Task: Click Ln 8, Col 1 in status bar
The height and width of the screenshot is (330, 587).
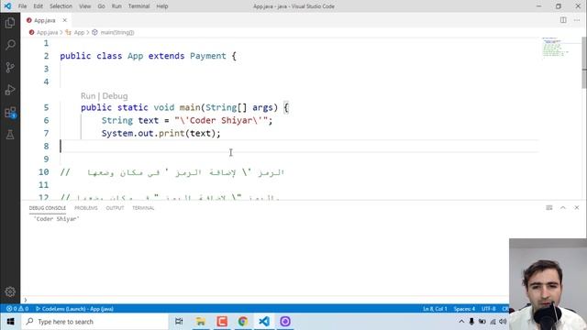Action: tap(435, 309)
